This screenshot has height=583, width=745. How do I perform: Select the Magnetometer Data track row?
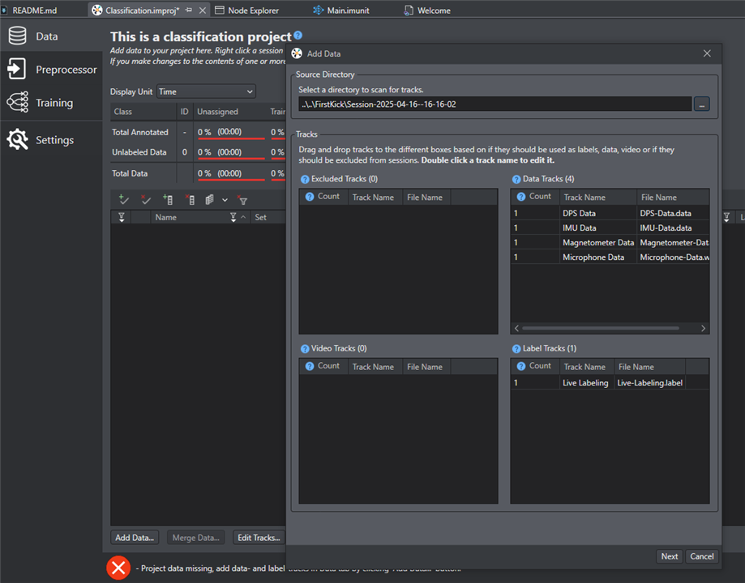(610, 243)
